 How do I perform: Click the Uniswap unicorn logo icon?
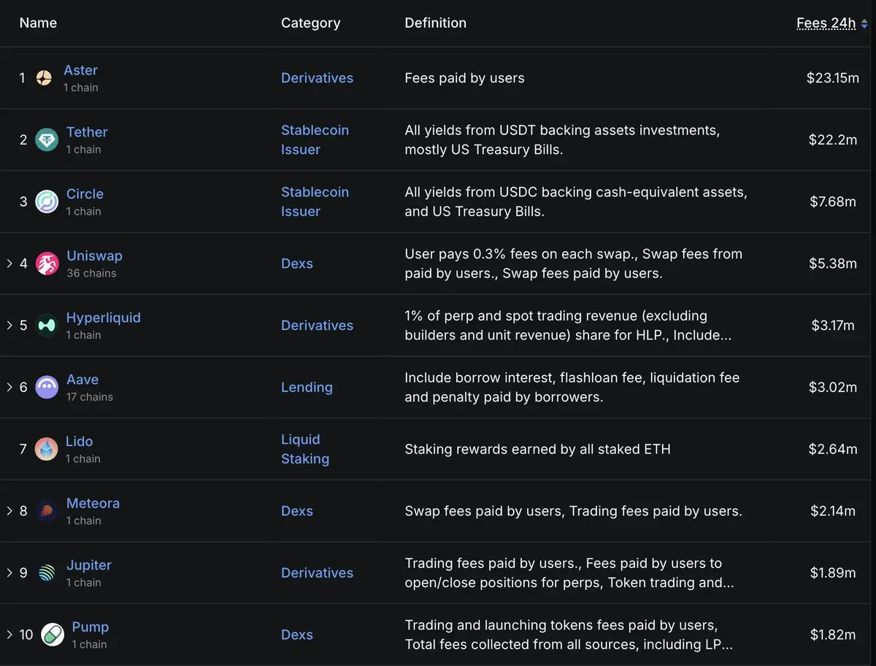(x=47, y=264)
